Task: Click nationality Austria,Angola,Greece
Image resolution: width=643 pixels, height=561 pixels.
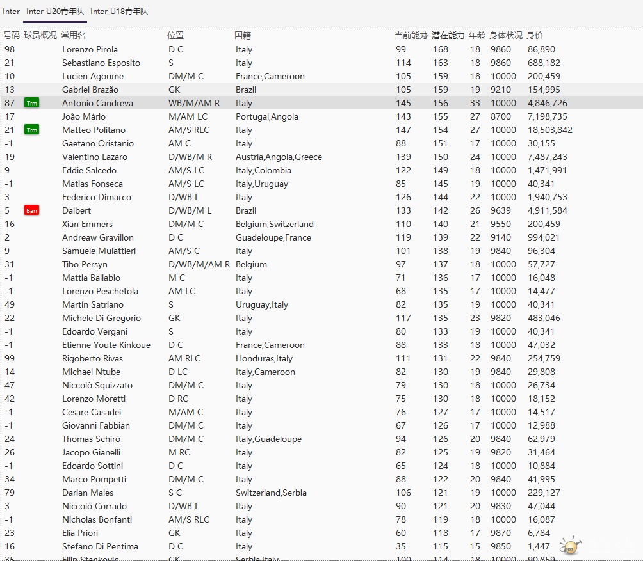Action: click(279, 157)
